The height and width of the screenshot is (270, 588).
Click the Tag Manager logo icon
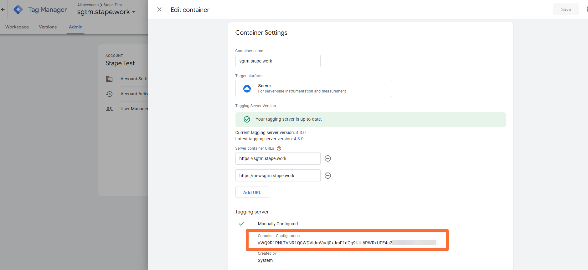tap(18, 9)
